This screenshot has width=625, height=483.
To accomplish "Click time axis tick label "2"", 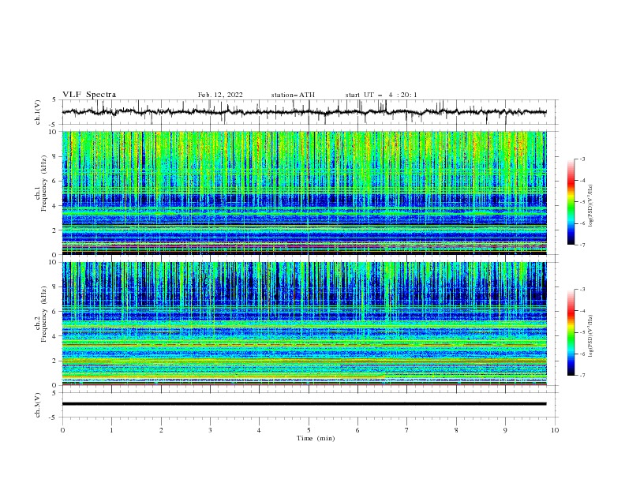I will (161, 430).
